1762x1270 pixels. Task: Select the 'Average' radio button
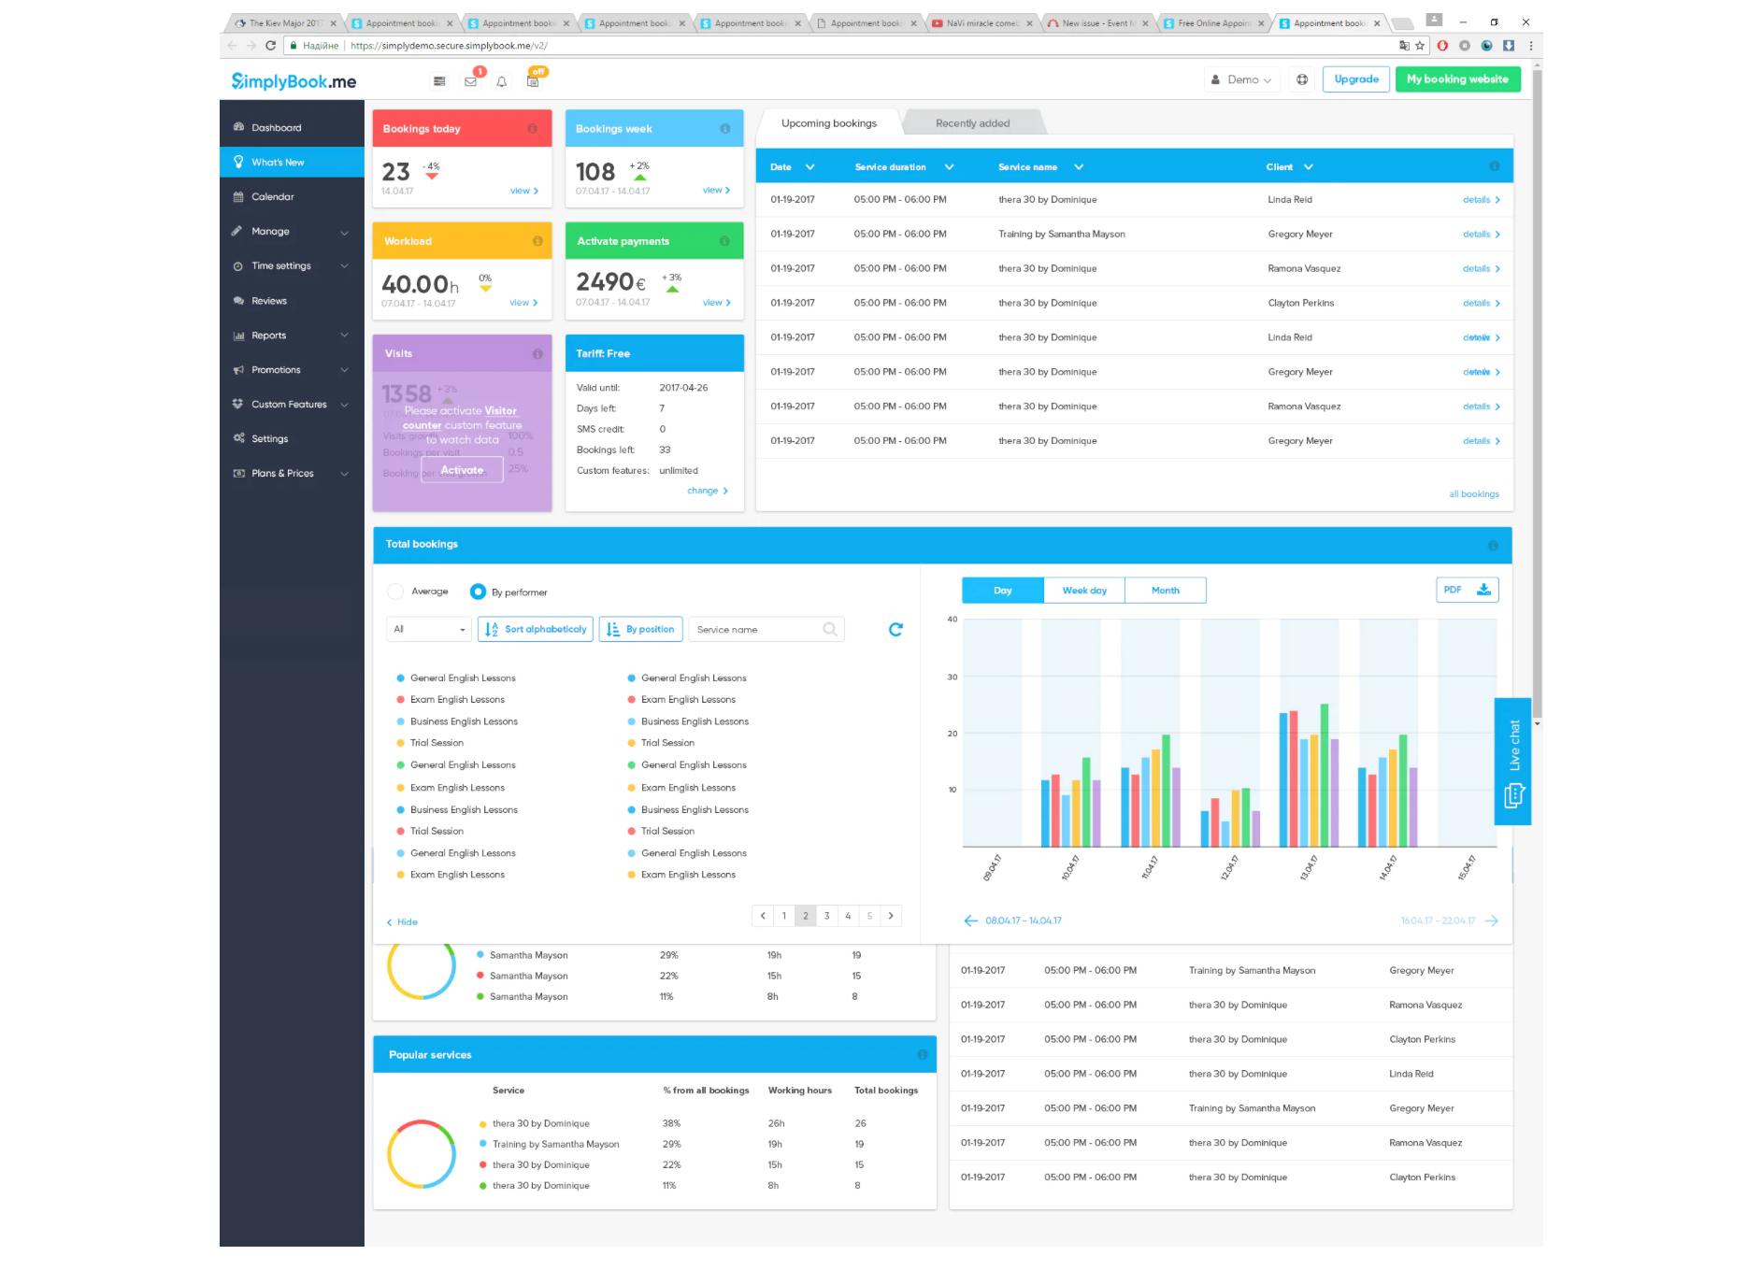click(x=394, y=592)
